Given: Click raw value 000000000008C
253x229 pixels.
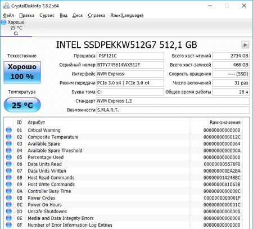Looking at the screenshot, I should pyautogui.click(x=222, y=191).
